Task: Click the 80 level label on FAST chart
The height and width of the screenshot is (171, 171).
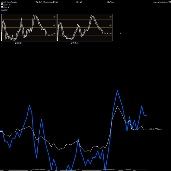Action: pos(54,17)
